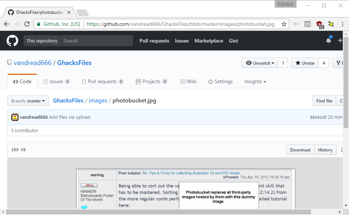Click Pull requests in top header
349x215 pixels.
[154, 41]
